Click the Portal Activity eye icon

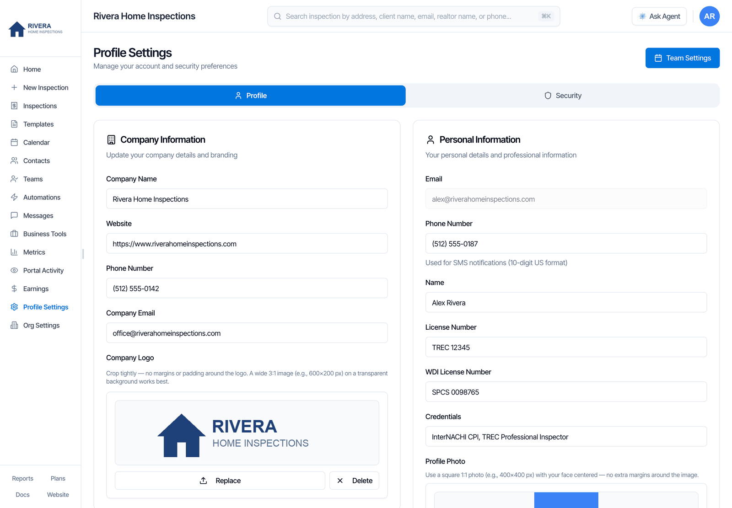[x=14, y=270]
